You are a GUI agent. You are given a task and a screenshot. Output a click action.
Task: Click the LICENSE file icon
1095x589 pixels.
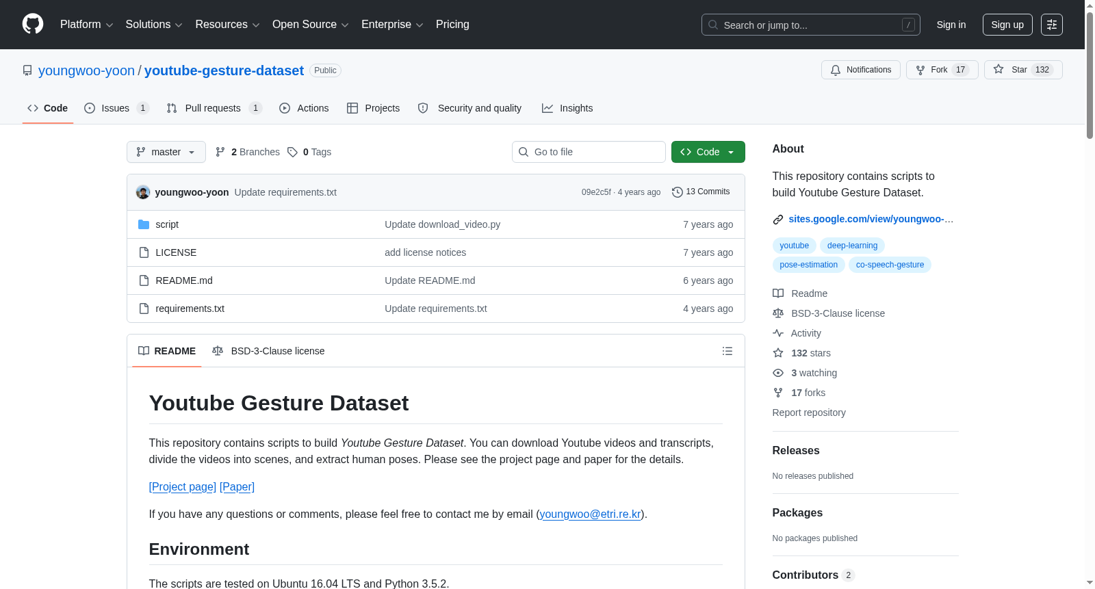(x=144, y=252)
